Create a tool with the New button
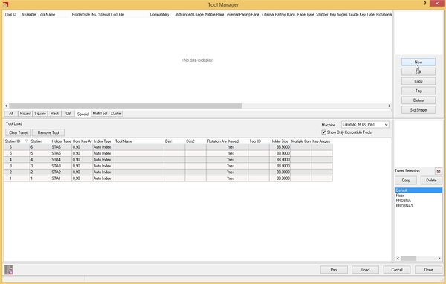The image size is (446, 284). coord(418,62)
